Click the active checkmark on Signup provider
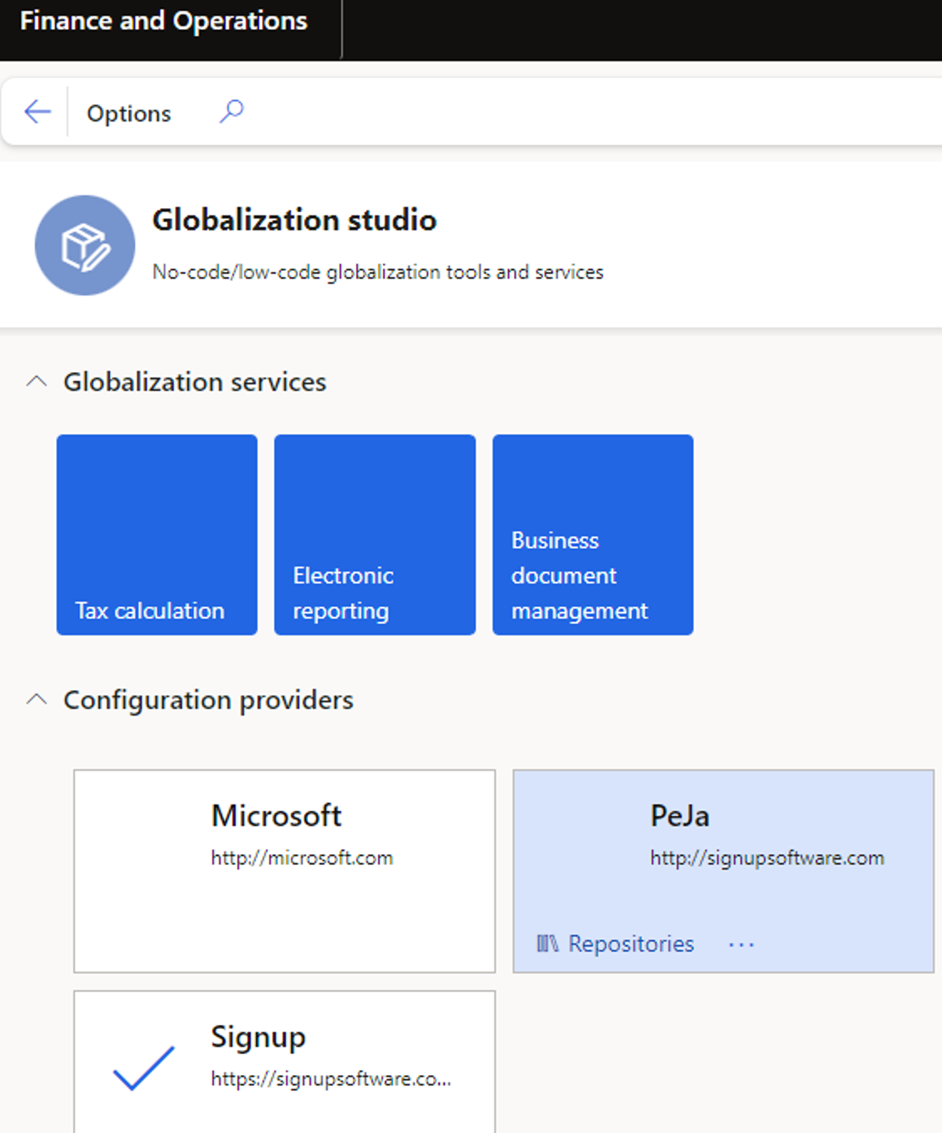 pos(144,1068)
